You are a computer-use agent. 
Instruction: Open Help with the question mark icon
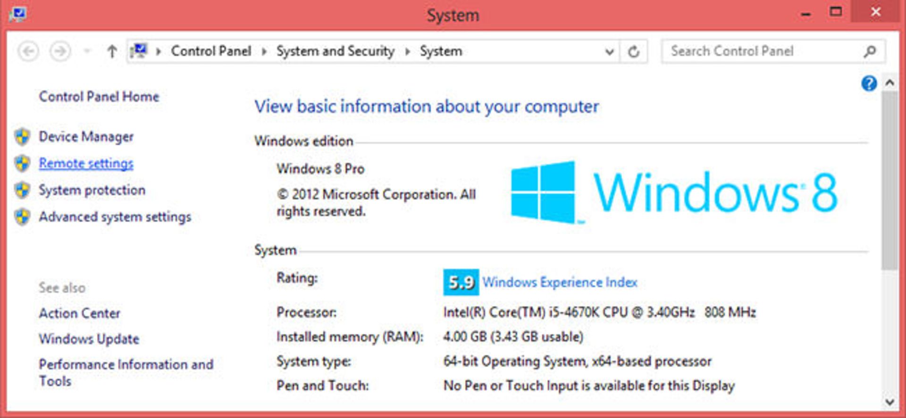[869, 84]
